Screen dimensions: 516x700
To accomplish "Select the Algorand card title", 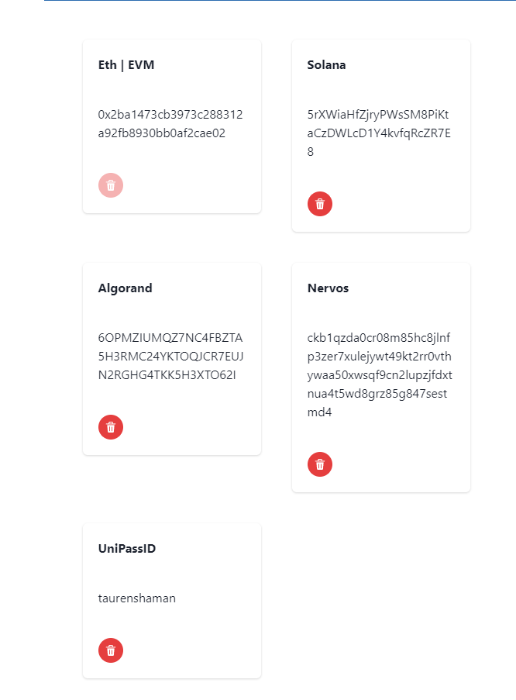I will click(x=126, y=288).
